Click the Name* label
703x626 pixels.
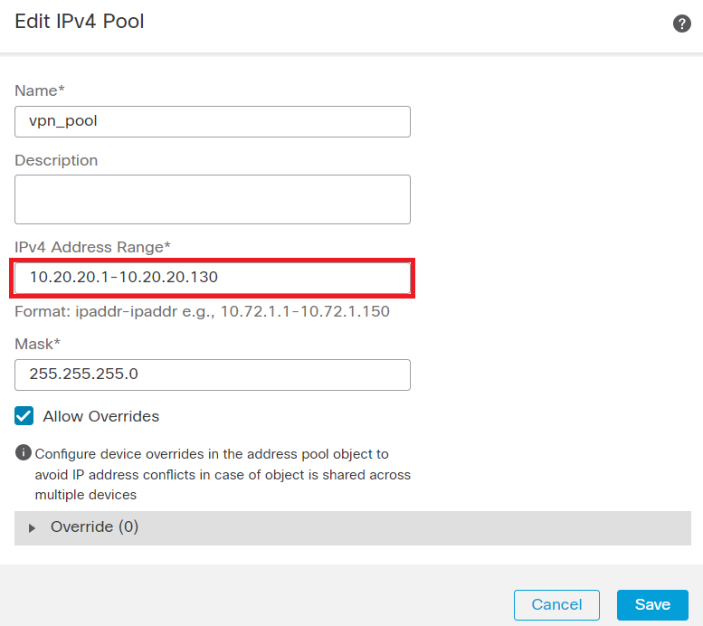coord(40,90)
